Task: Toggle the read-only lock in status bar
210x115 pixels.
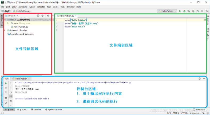Action: coord(203,113)
